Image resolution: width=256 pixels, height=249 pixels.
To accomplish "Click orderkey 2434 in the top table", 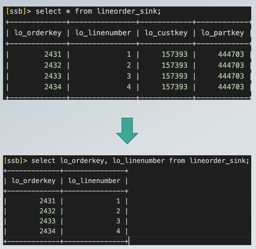I will pos(53,87).
